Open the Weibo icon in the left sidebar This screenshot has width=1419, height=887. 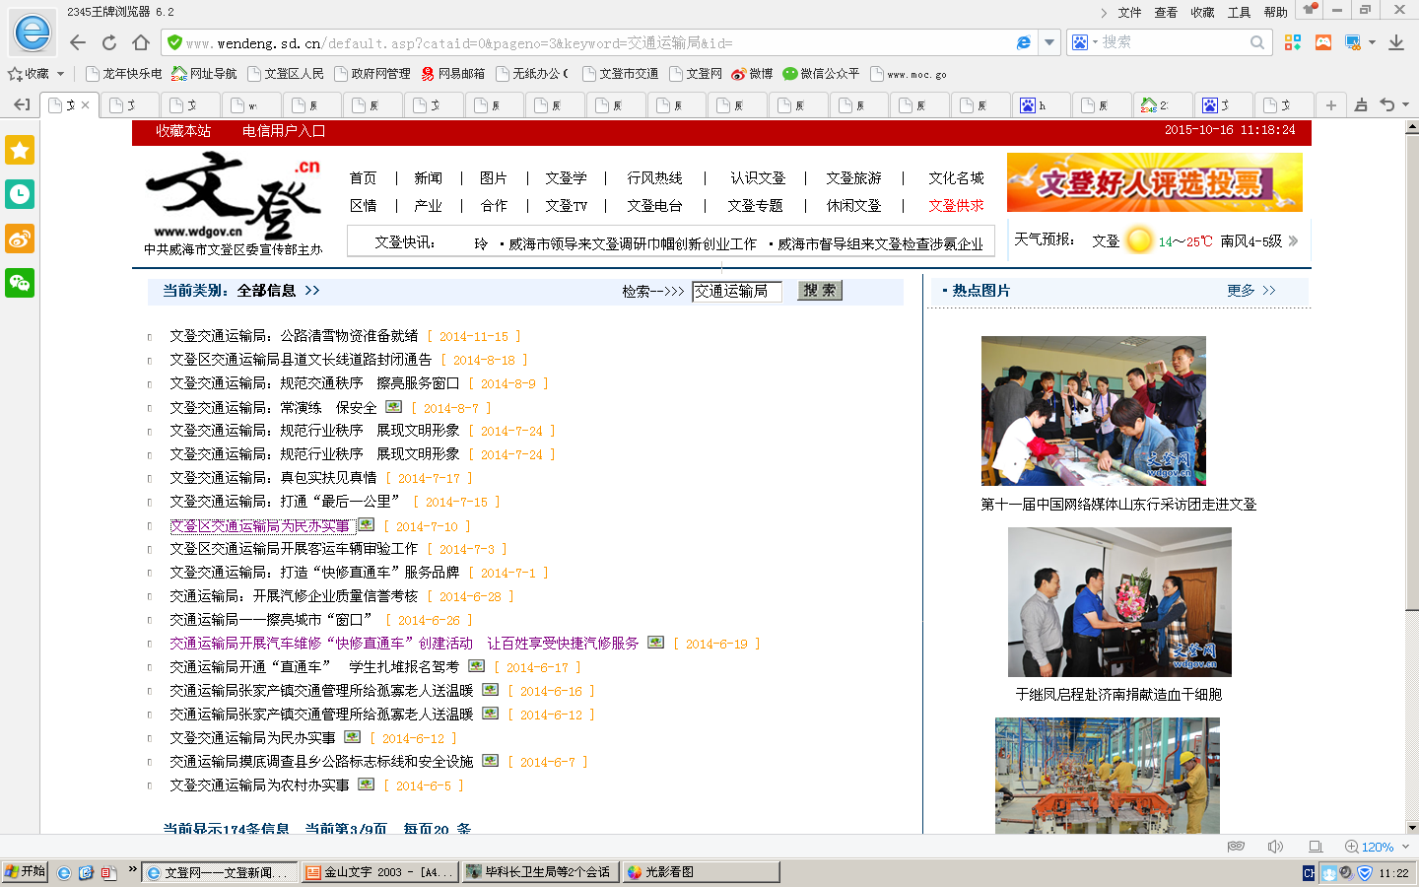pyautogui.click(x=20, y=239)
